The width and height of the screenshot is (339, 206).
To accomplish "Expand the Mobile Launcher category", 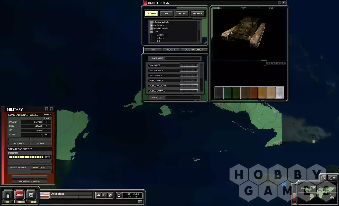I will [x=151, y=29].
